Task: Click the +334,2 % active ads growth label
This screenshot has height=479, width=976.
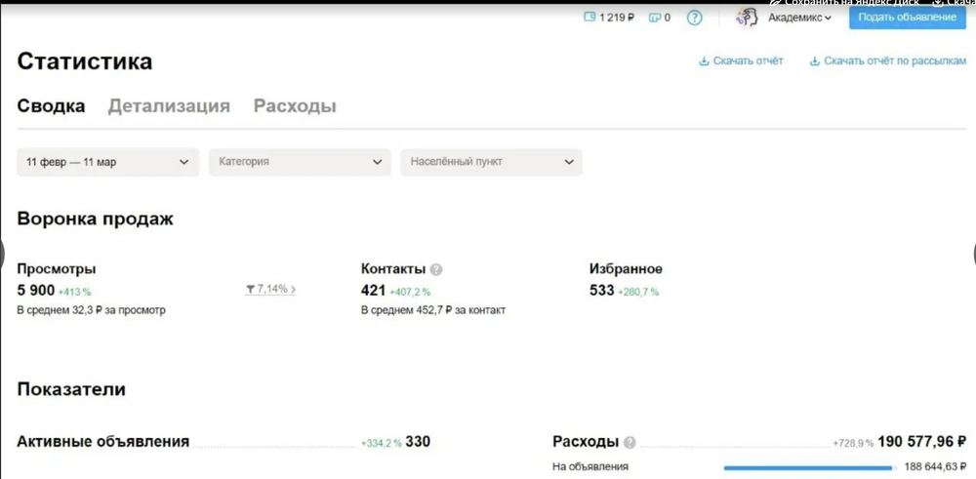Action: click(382, 444)
